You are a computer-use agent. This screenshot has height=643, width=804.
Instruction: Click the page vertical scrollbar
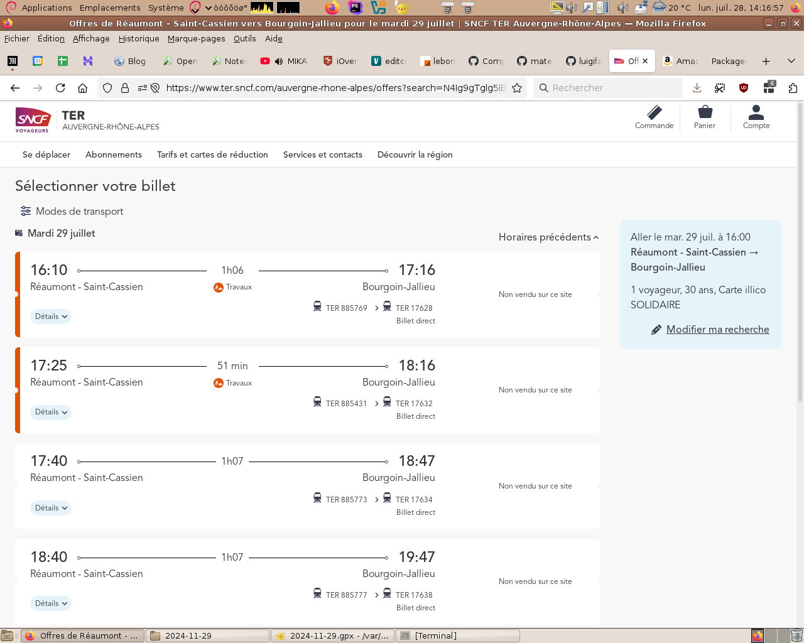click(800, 251)
